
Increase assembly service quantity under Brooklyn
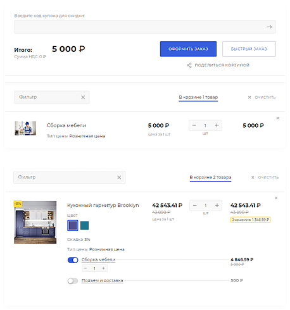click(x=103, y=268)
